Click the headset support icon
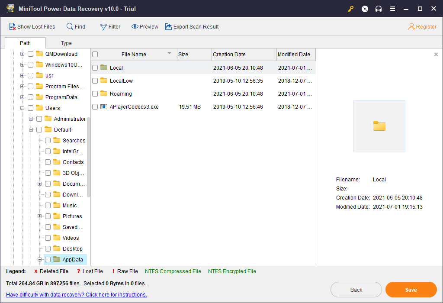Screen dimensions: 443x303 coord(379,9)
